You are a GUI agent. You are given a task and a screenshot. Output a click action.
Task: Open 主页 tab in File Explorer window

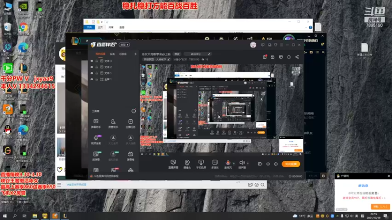tap(100, 27)
